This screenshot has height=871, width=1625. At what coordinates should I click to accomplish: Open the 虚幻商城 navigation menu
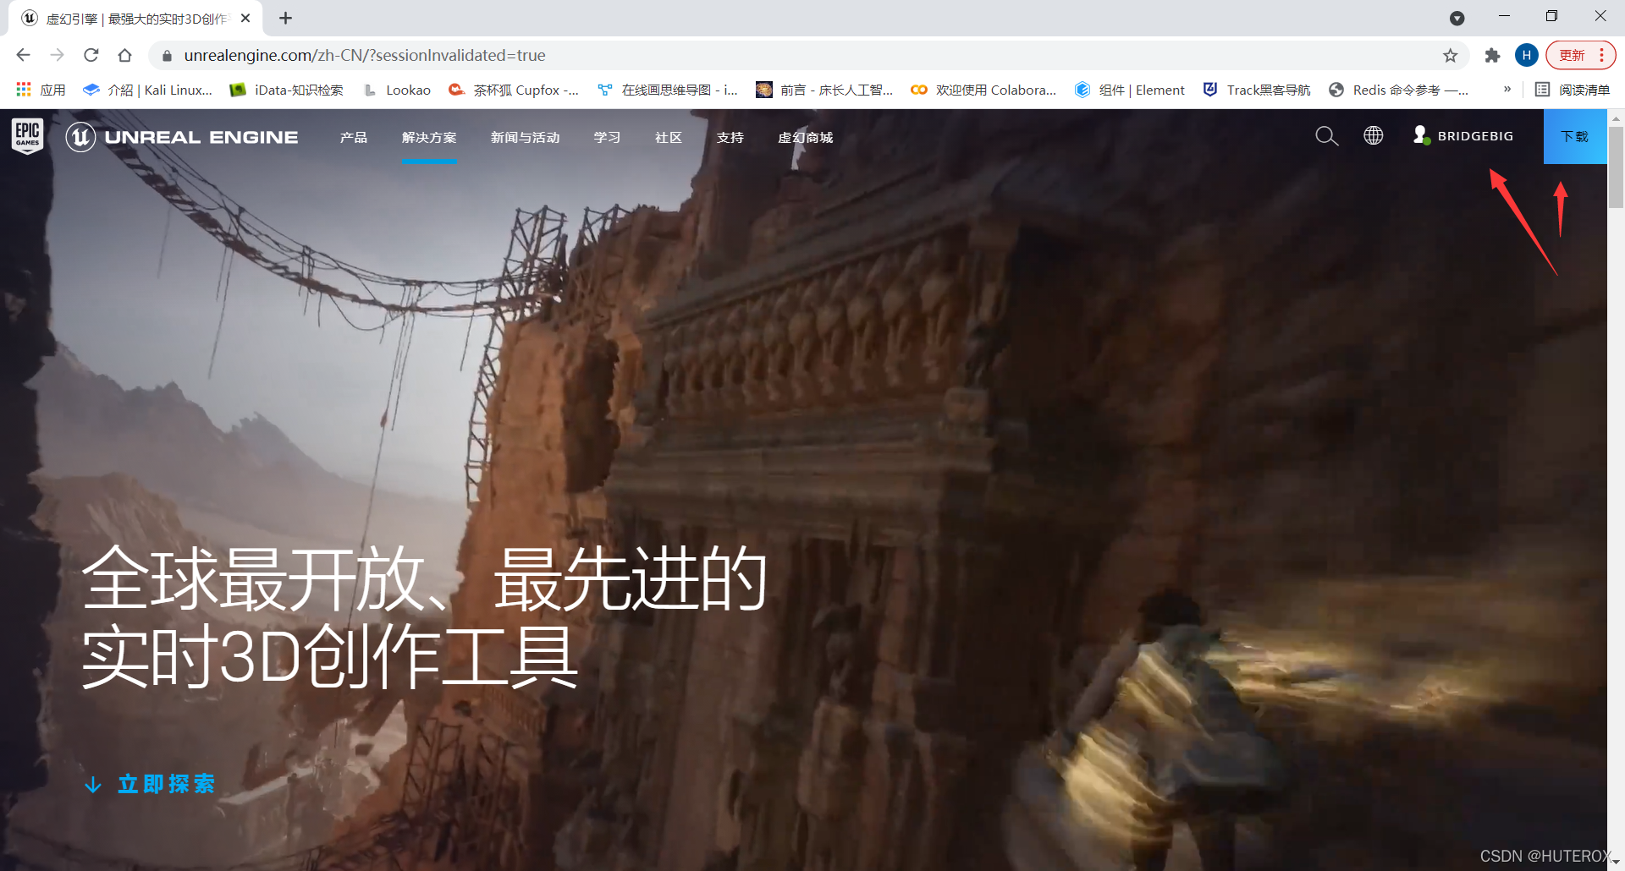(806, 137)
